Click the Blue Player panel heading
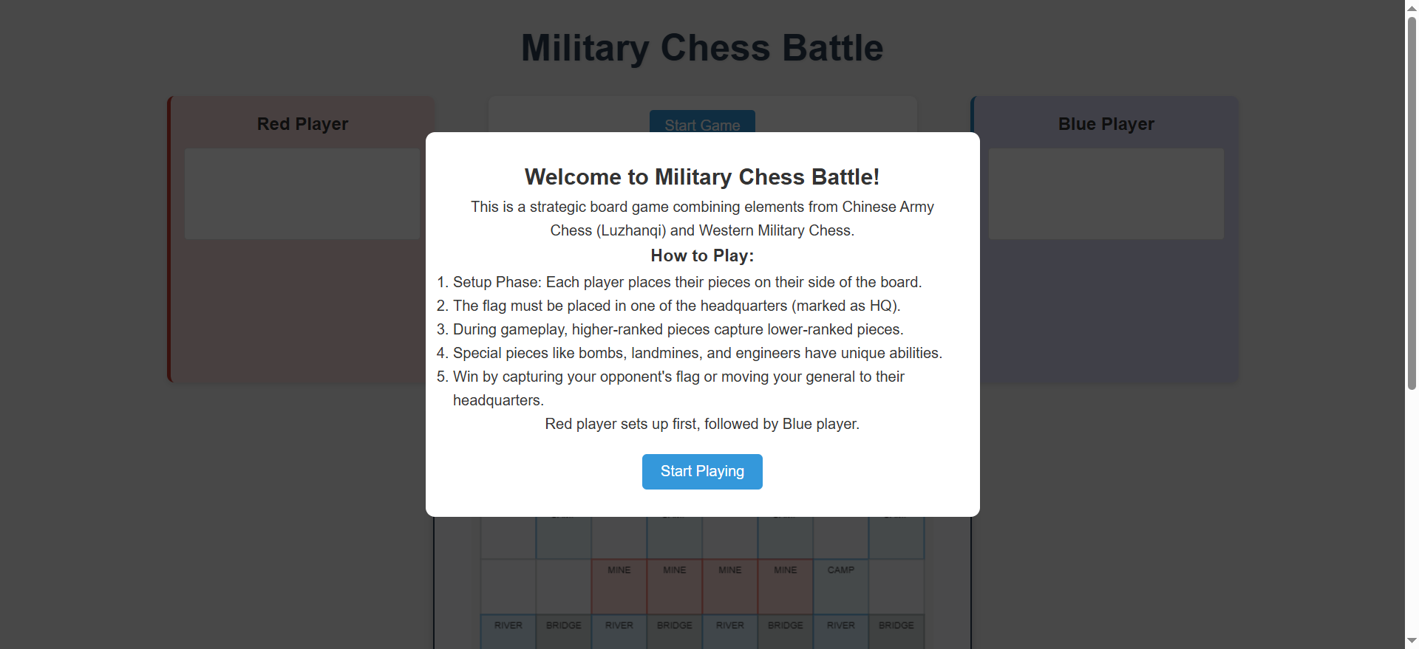This screenshot has height=649, width=1419. point(1106,124)
